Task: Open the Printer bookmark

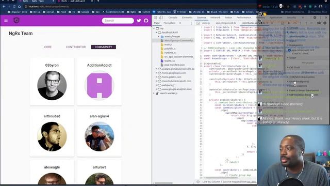Action: point(180,12)
